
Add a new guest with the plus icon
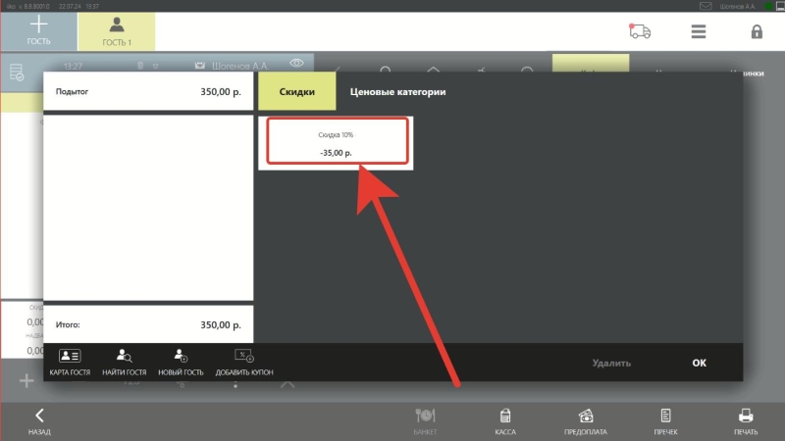(38, 31)
